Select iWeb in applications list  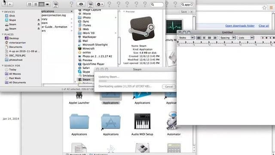point(86,29)
